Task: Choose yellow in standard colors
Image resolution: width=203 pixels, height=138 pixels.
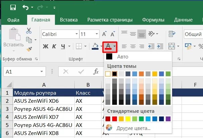Action: tap(128, 119)
